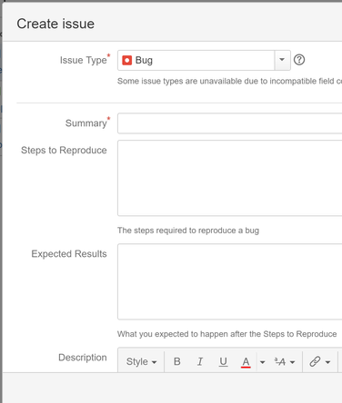Click the red Bug issue type icon
The image size is (342, 403).
tap(126, 60)
